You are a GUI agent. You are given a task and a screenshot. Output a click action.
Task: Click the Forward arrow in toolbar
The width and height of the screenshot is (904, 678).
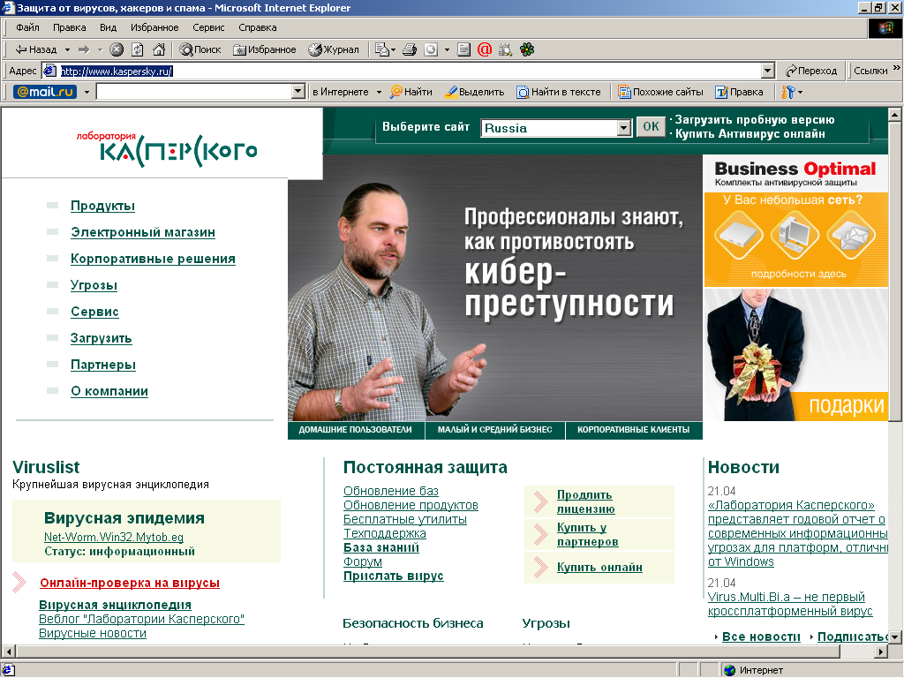(x=84, y=49)
